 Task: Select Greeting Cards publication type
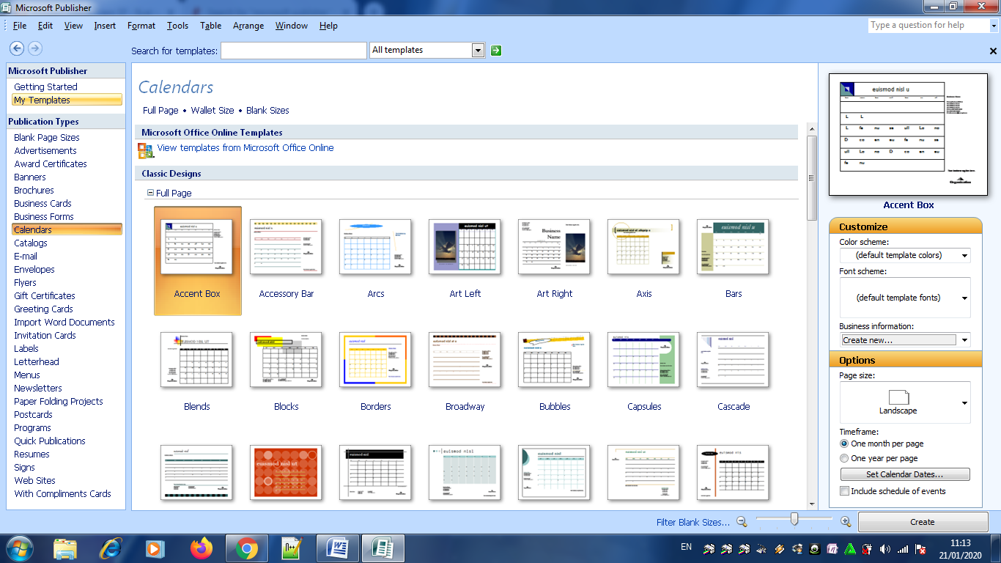point(43,309)
